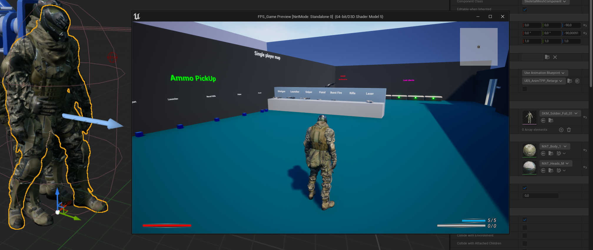This screenshot has width=593, height=250.
Task: Use selected asset for MAT_Body_1 slot
Action: [543, 153]
